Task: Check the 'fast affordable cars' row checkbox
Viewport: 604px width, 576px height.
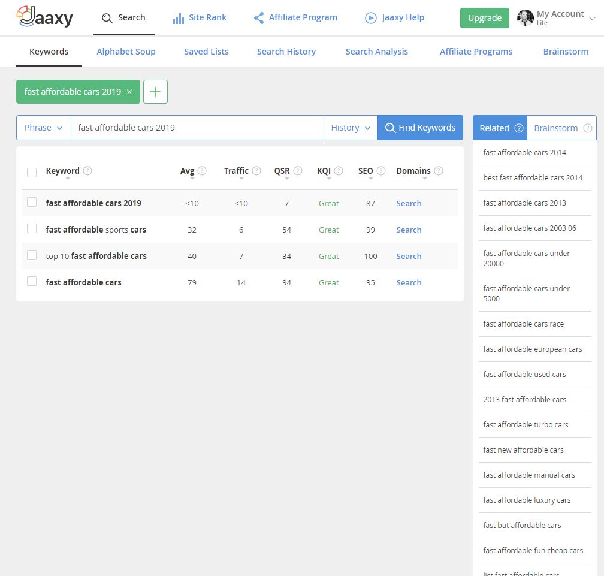Action: coord(32,281)
